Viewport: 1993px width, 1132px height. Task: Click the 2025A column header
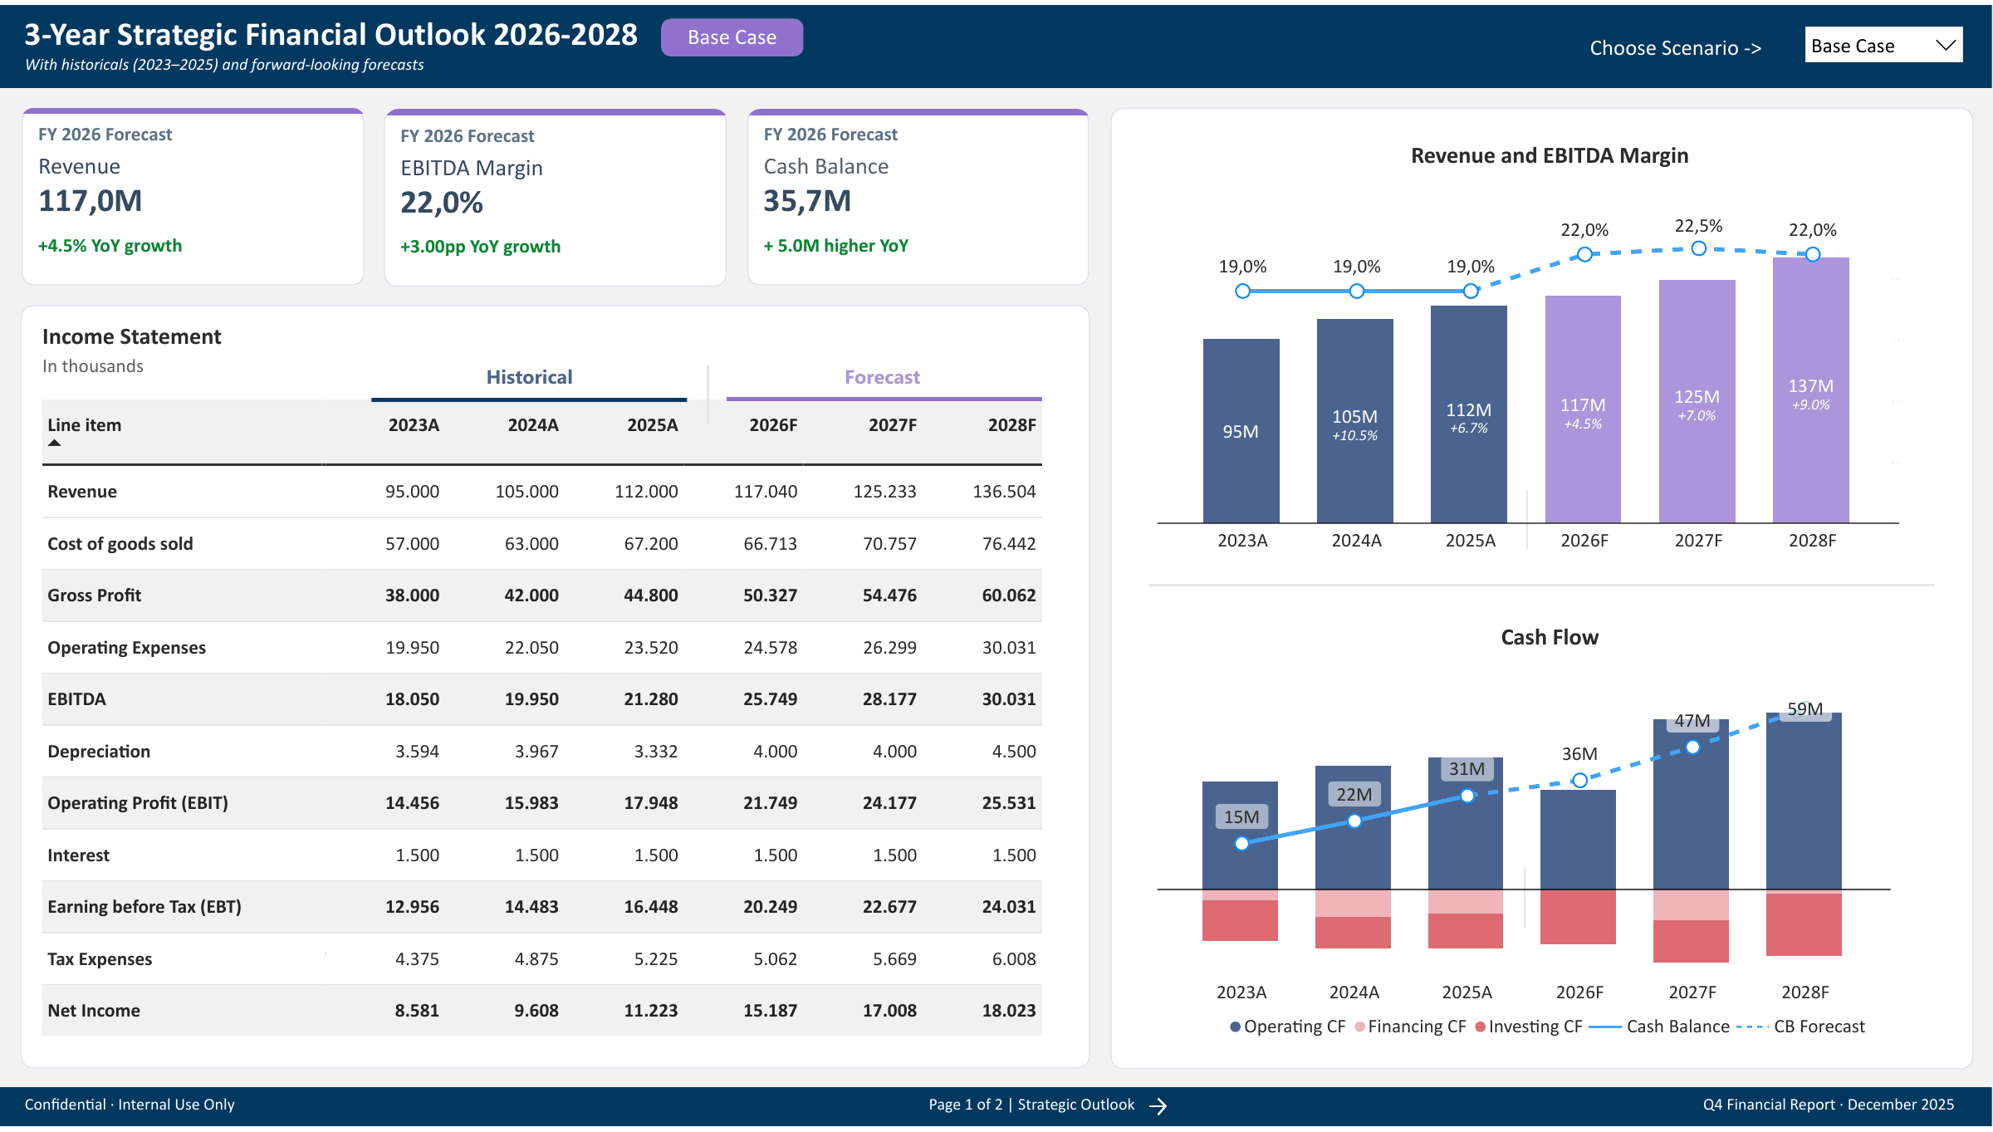653,425
